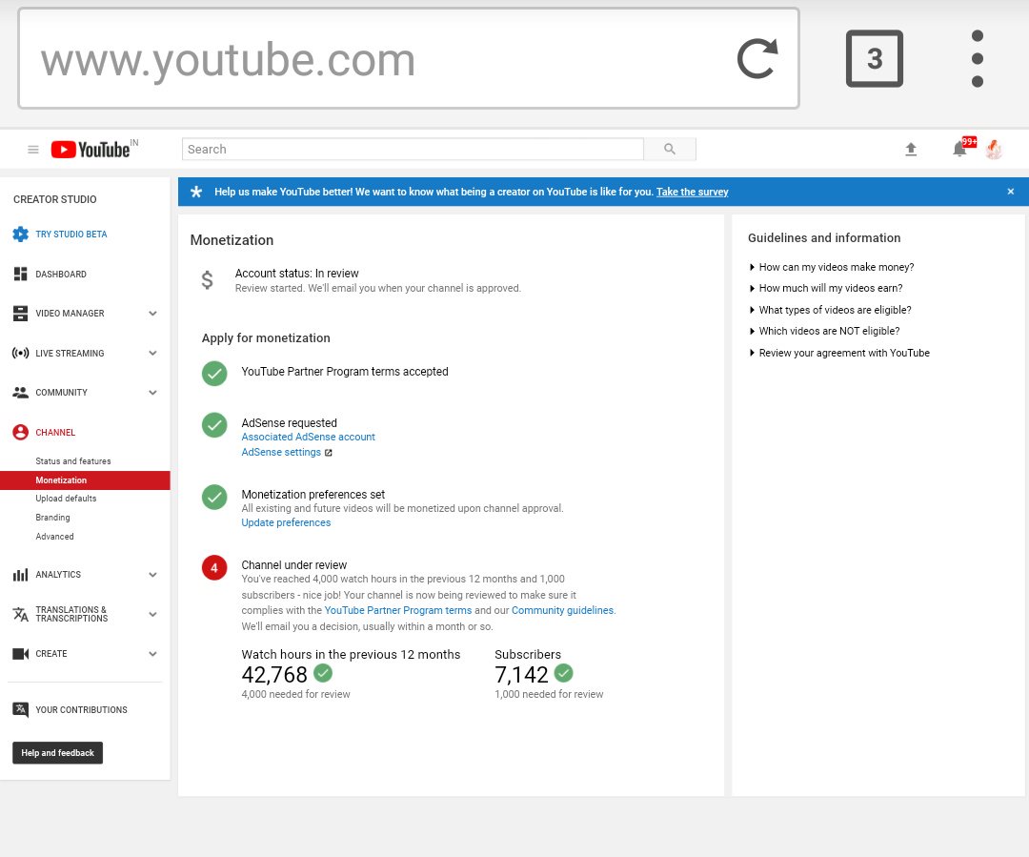
Task: Open the browser tab switcher showing 3
Action: pos(874,58)
